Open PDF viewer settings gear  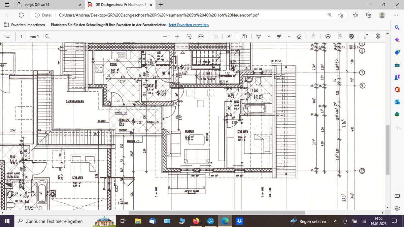tap(378, 36)
